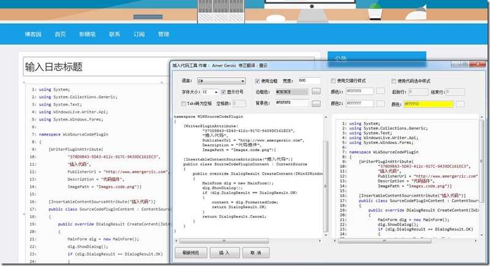Image resolution: width=490 pixels, height=266 pixels.
Task: Open the background color picker ellipsis button
Action: 316,104
